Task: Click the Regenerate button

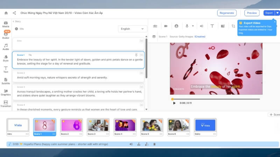Action: pyautogui.click(x=227, y=13)
